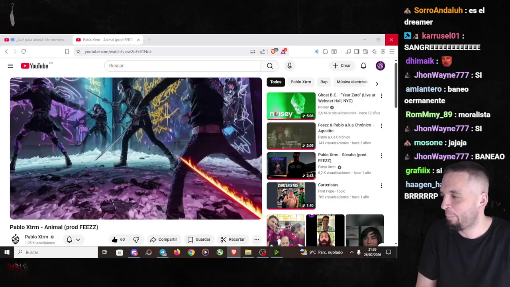
Task: Select the Pablo Xtrm filter chip
Action: pyautogui.click(x=301, y=82)
